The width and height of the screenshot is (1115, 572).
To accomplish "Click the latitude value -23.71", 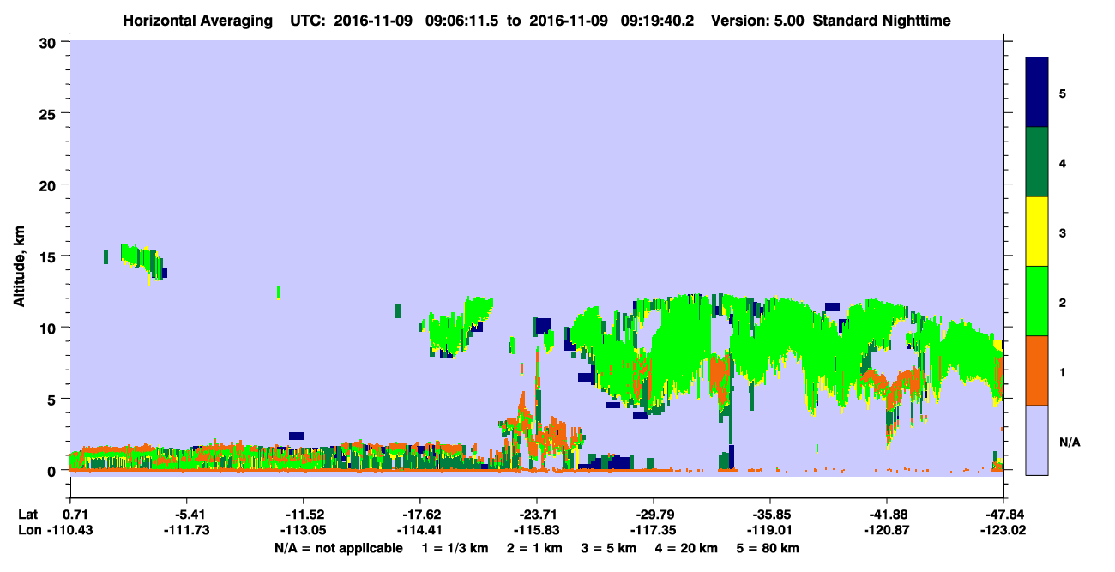I will point(537,515).
